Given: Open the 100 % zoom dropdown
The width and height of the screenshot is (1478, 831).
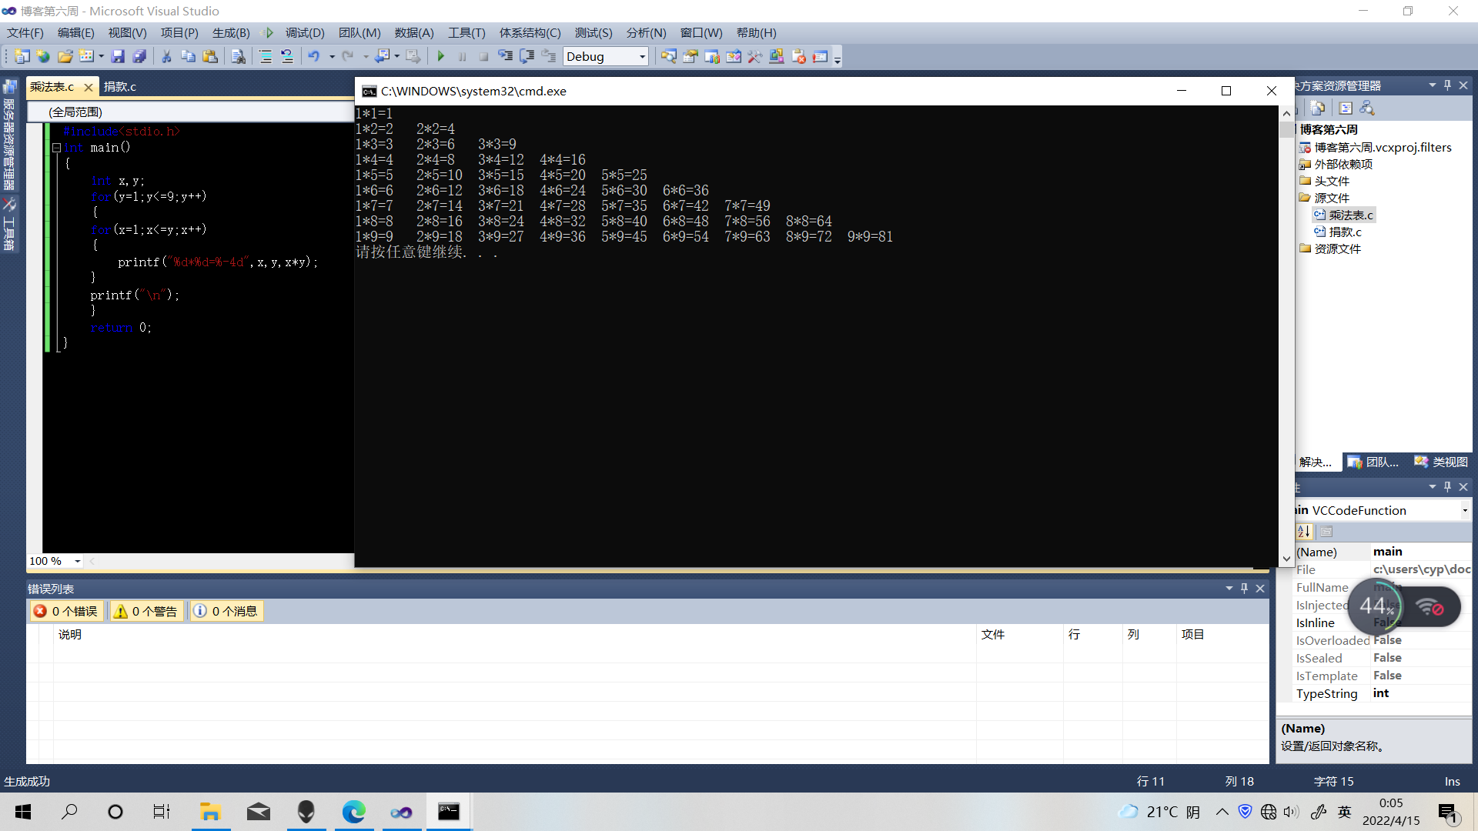Looking at the screenshot, I should coord(77,562).
